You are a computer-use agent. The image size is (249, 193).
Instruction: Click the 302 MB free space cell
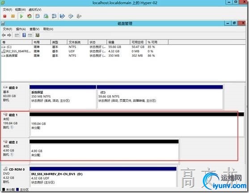137,56
